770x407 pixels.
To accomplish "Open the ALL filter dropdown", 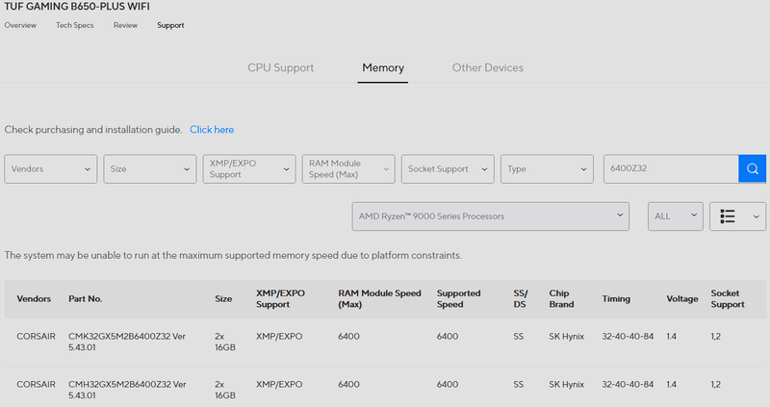I will (675, 216).
